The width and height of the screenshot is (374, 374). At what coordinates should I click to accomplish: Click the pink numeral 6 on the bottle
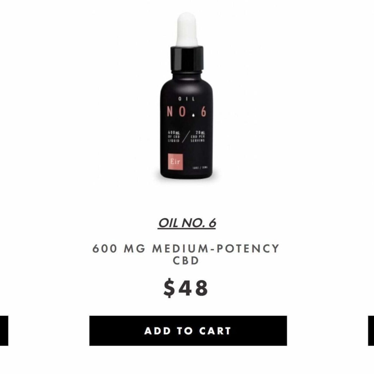point(203,112)
